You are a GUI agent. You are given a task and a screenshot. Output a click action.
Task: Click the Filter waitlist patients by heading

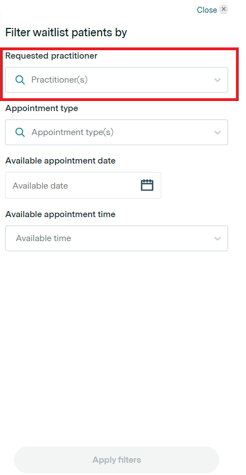pos(66,32)
